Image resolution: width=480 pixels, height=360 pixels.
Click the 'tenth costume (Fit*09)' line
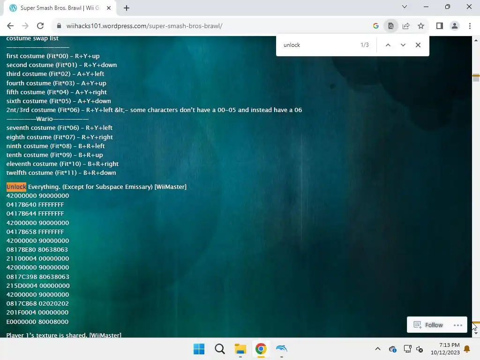tap(54, 155)
